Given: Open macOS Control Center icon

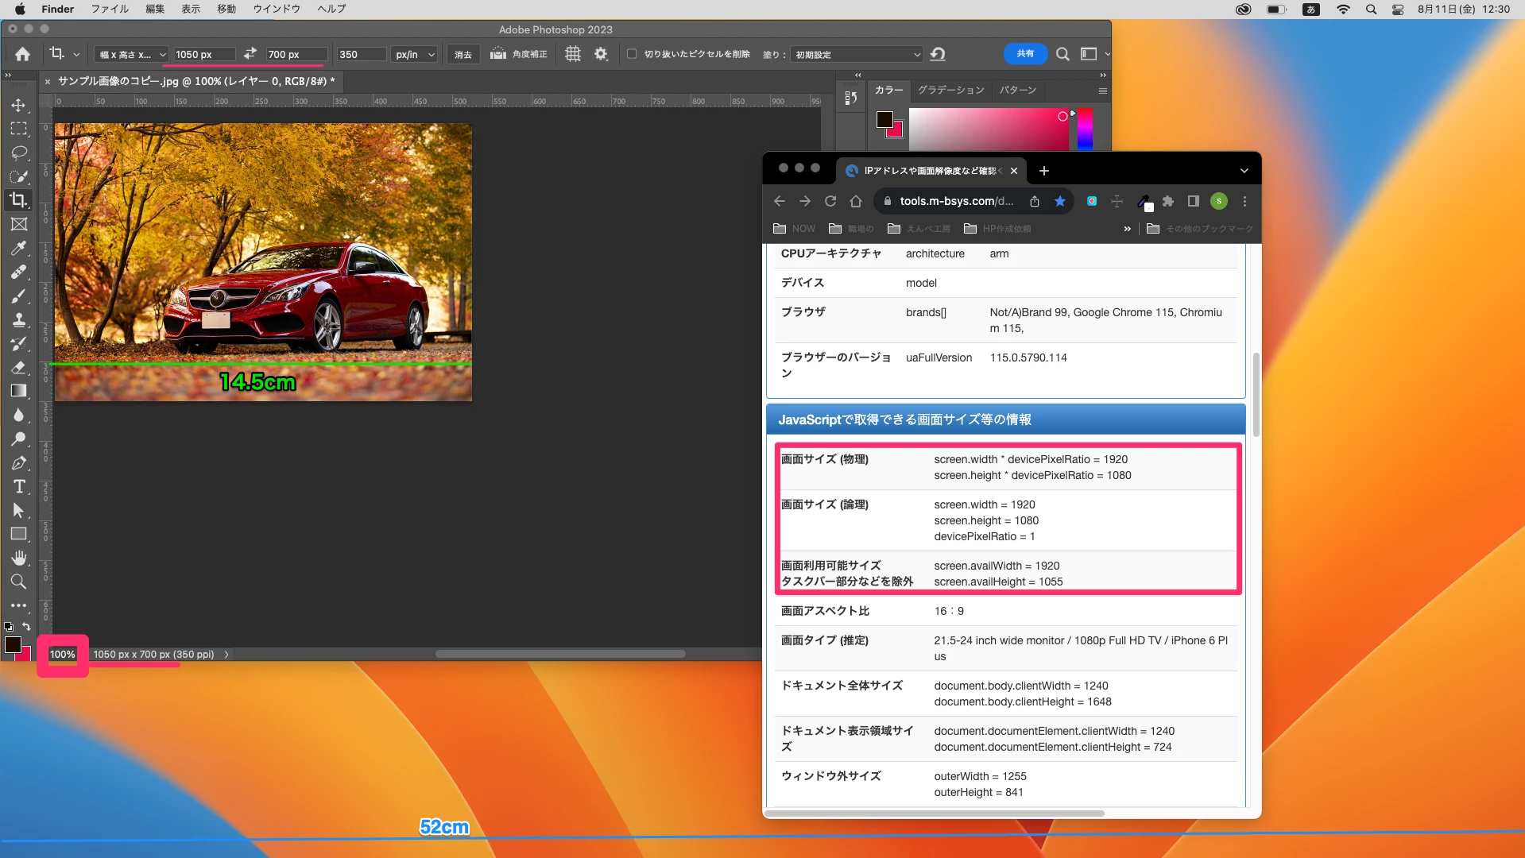Looking at the screenshot, I should click(x=1398, y=10).
